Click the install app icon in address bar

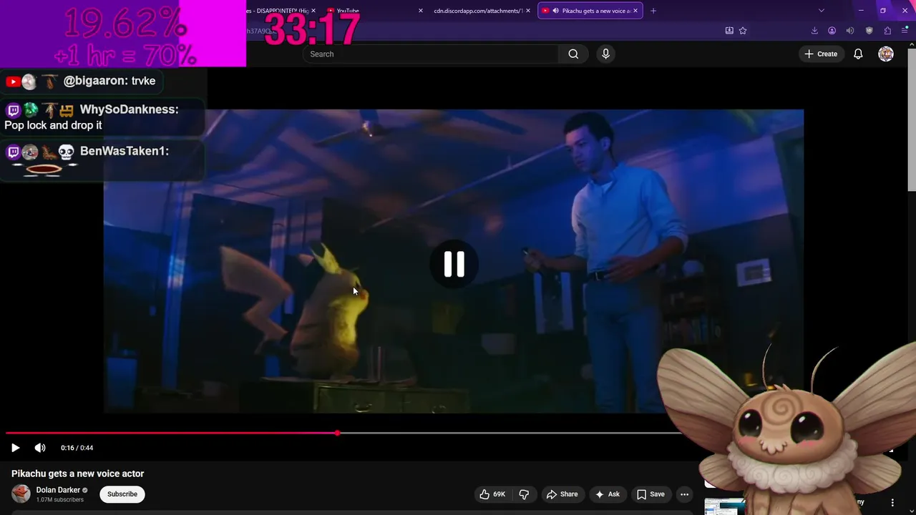(x=729, y=31)
